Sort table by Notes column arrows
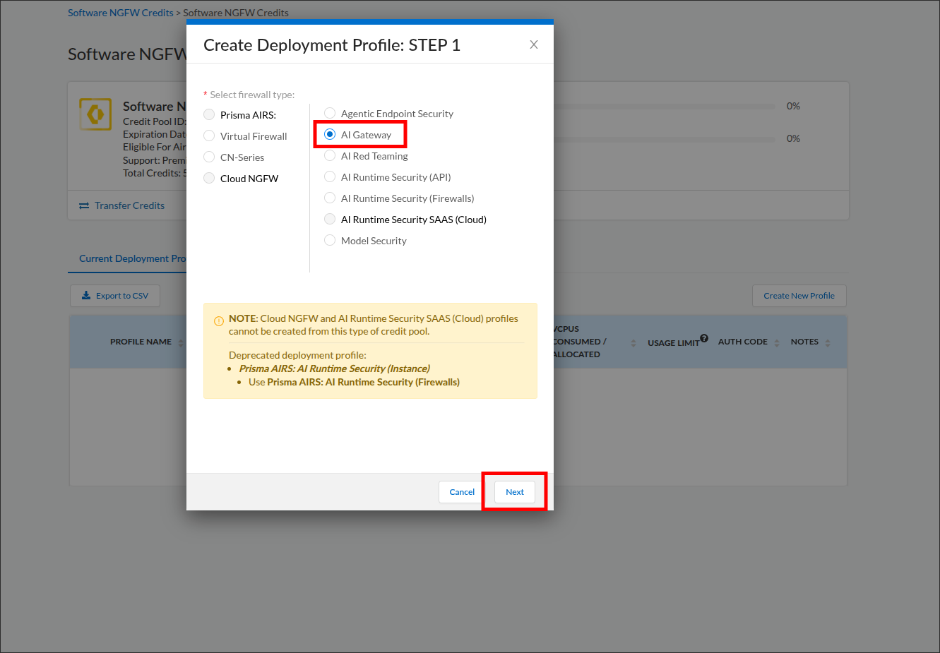The image size is (940, 653). [828, 343]
